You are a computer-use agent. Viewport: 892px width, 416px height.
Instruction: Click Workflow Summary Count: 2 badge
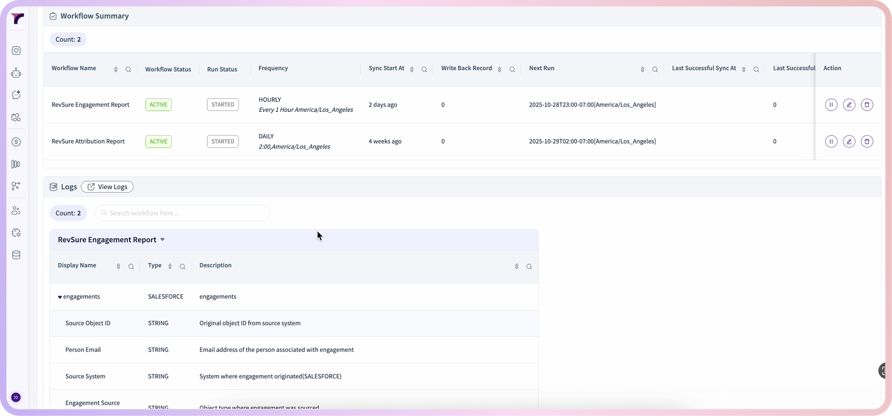(68, 39)
